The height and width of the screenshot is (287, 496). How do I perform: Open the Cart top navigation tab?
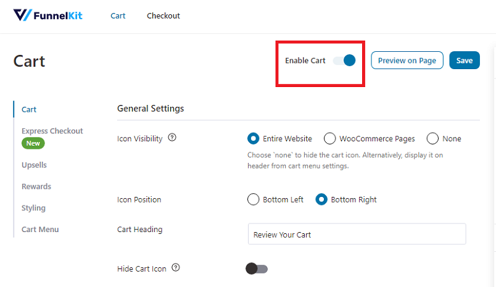tap(118, 16)
